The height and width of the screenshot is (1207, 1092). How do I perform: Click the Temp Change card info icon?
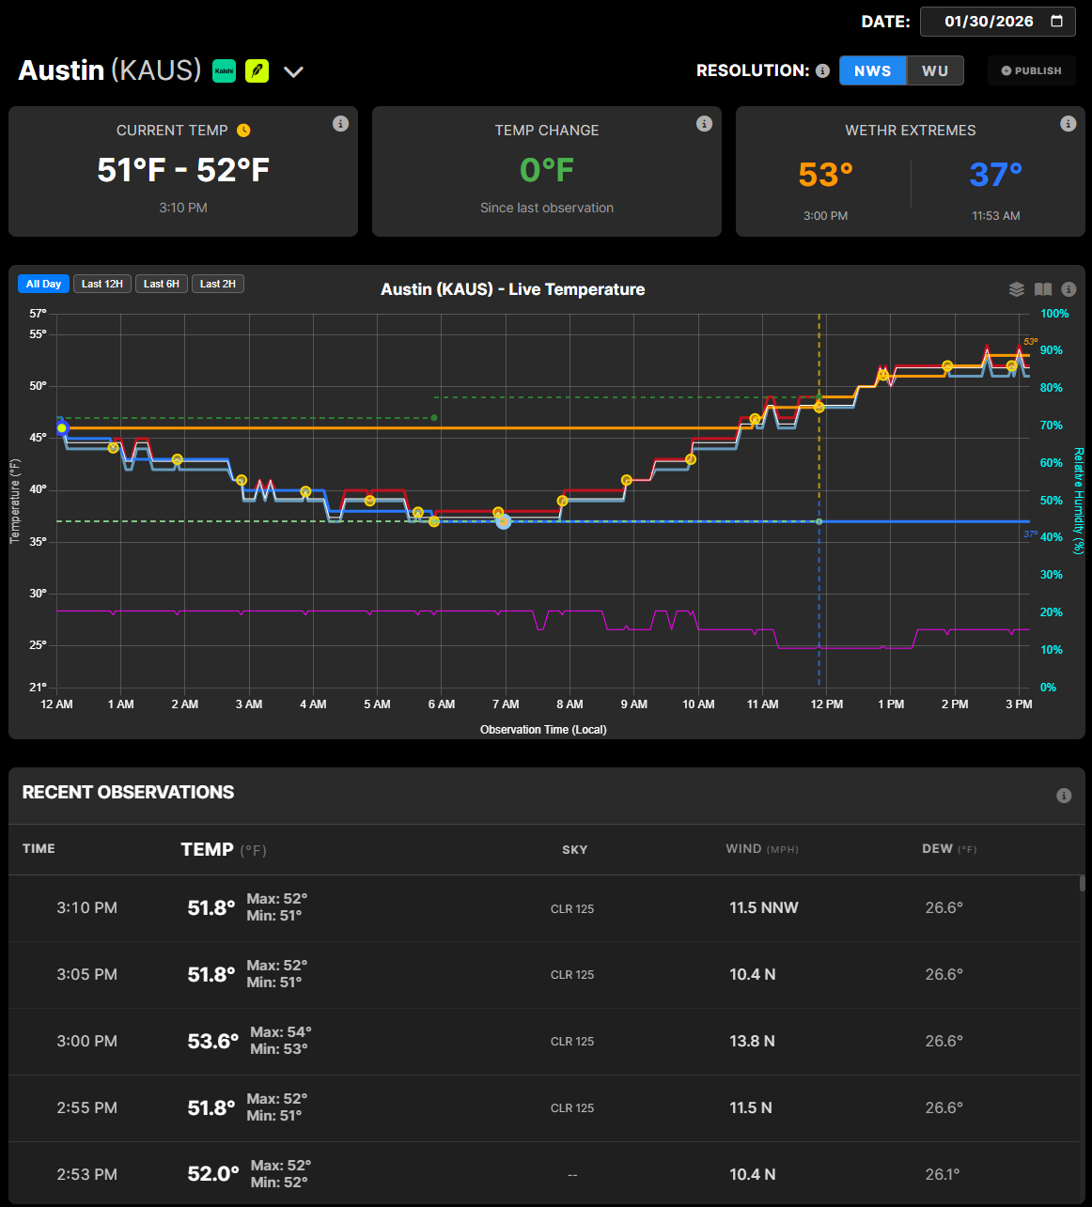pos(704,124)
